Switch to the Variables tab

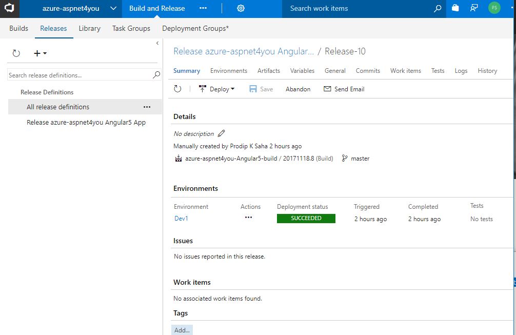(302, 71)
